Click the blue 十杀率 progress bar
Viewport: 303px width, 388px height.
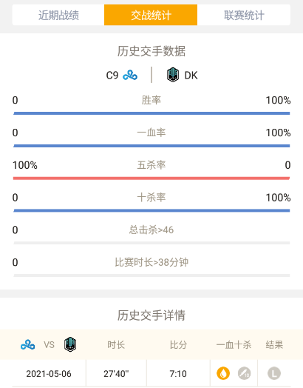click(151, 210)
